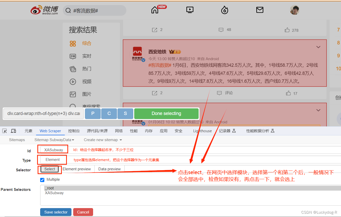Screen dimensions: 341x217
Task: Expand Sitemap SubwayData dropdown
Action: point(54,140)
